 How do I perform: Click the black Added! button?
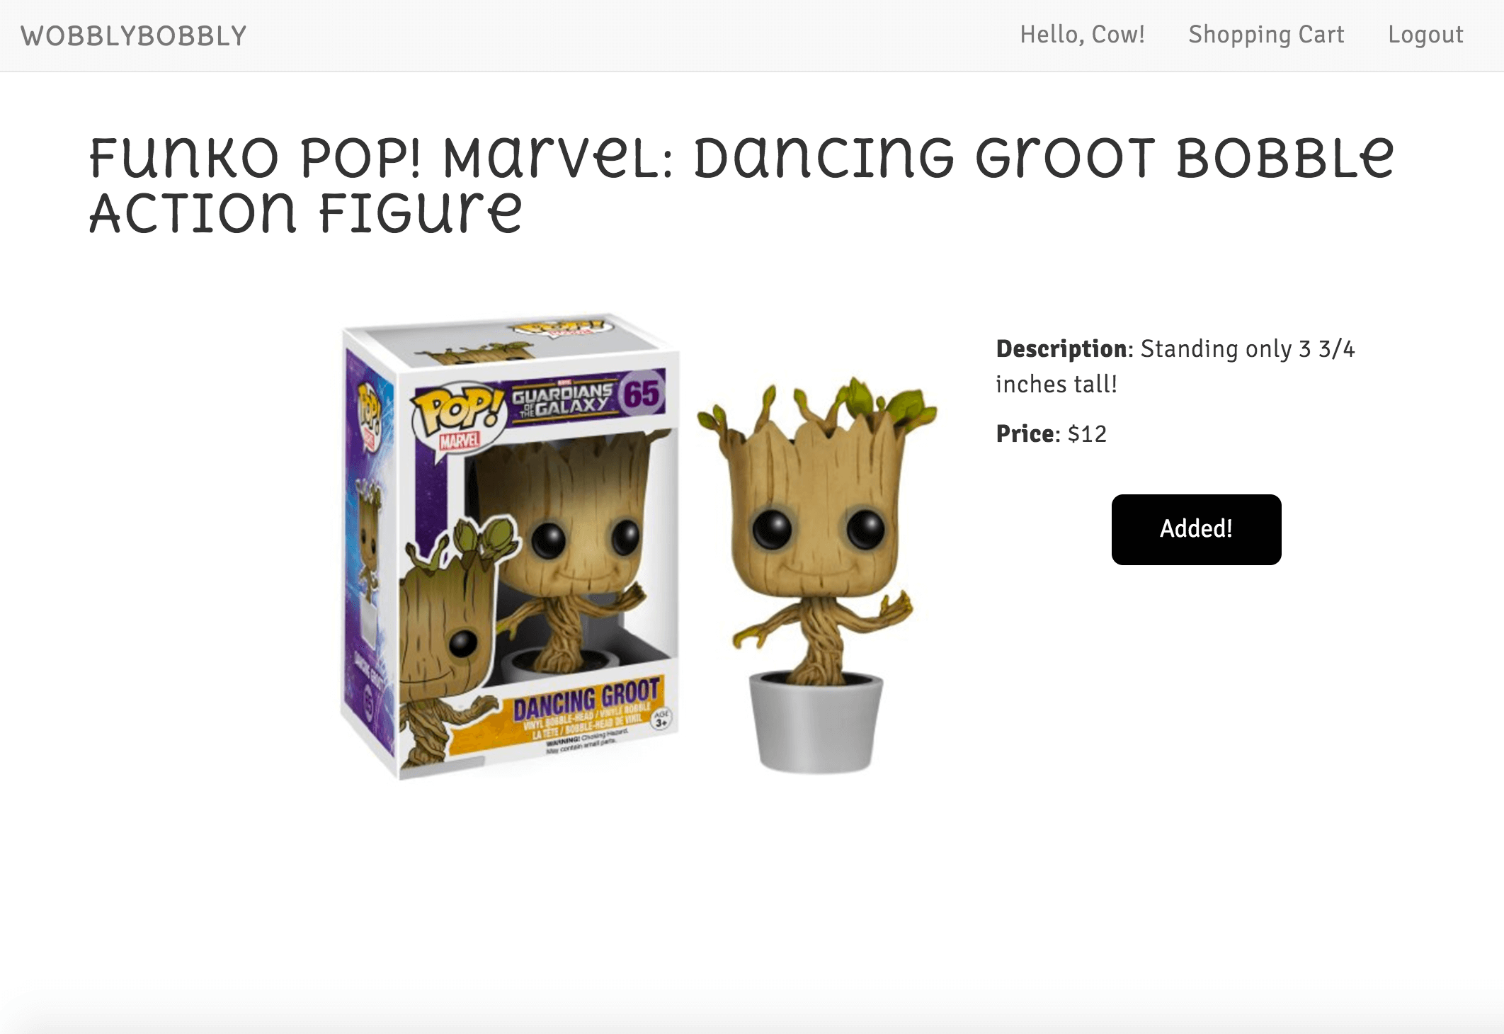coord(1196,529)
